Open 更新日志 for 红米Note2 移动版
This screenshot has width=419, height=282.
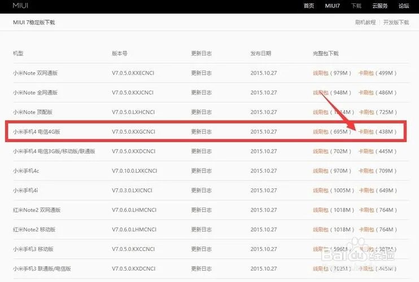(x=201, y=230)
